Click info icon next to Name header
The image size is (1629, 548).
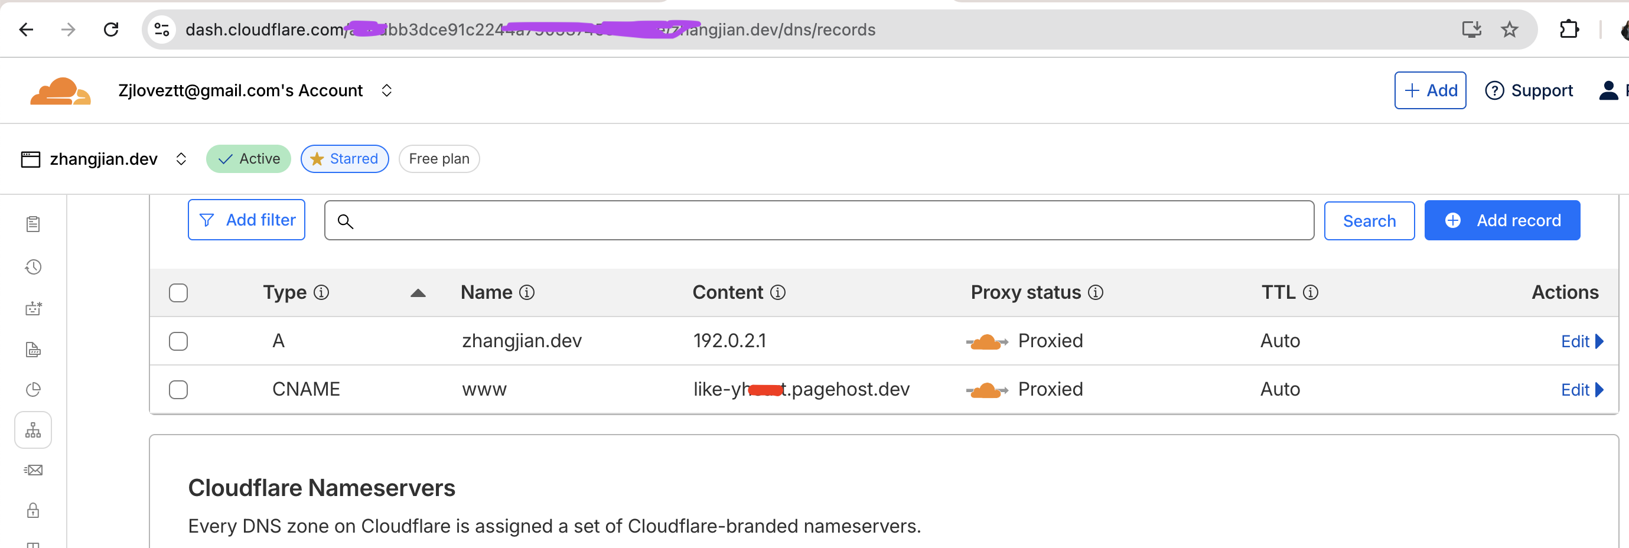527,292
